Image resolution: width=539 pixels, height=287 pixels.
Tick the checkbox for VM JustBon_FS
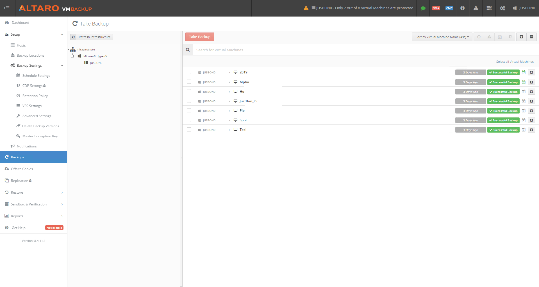pos(189,101)
